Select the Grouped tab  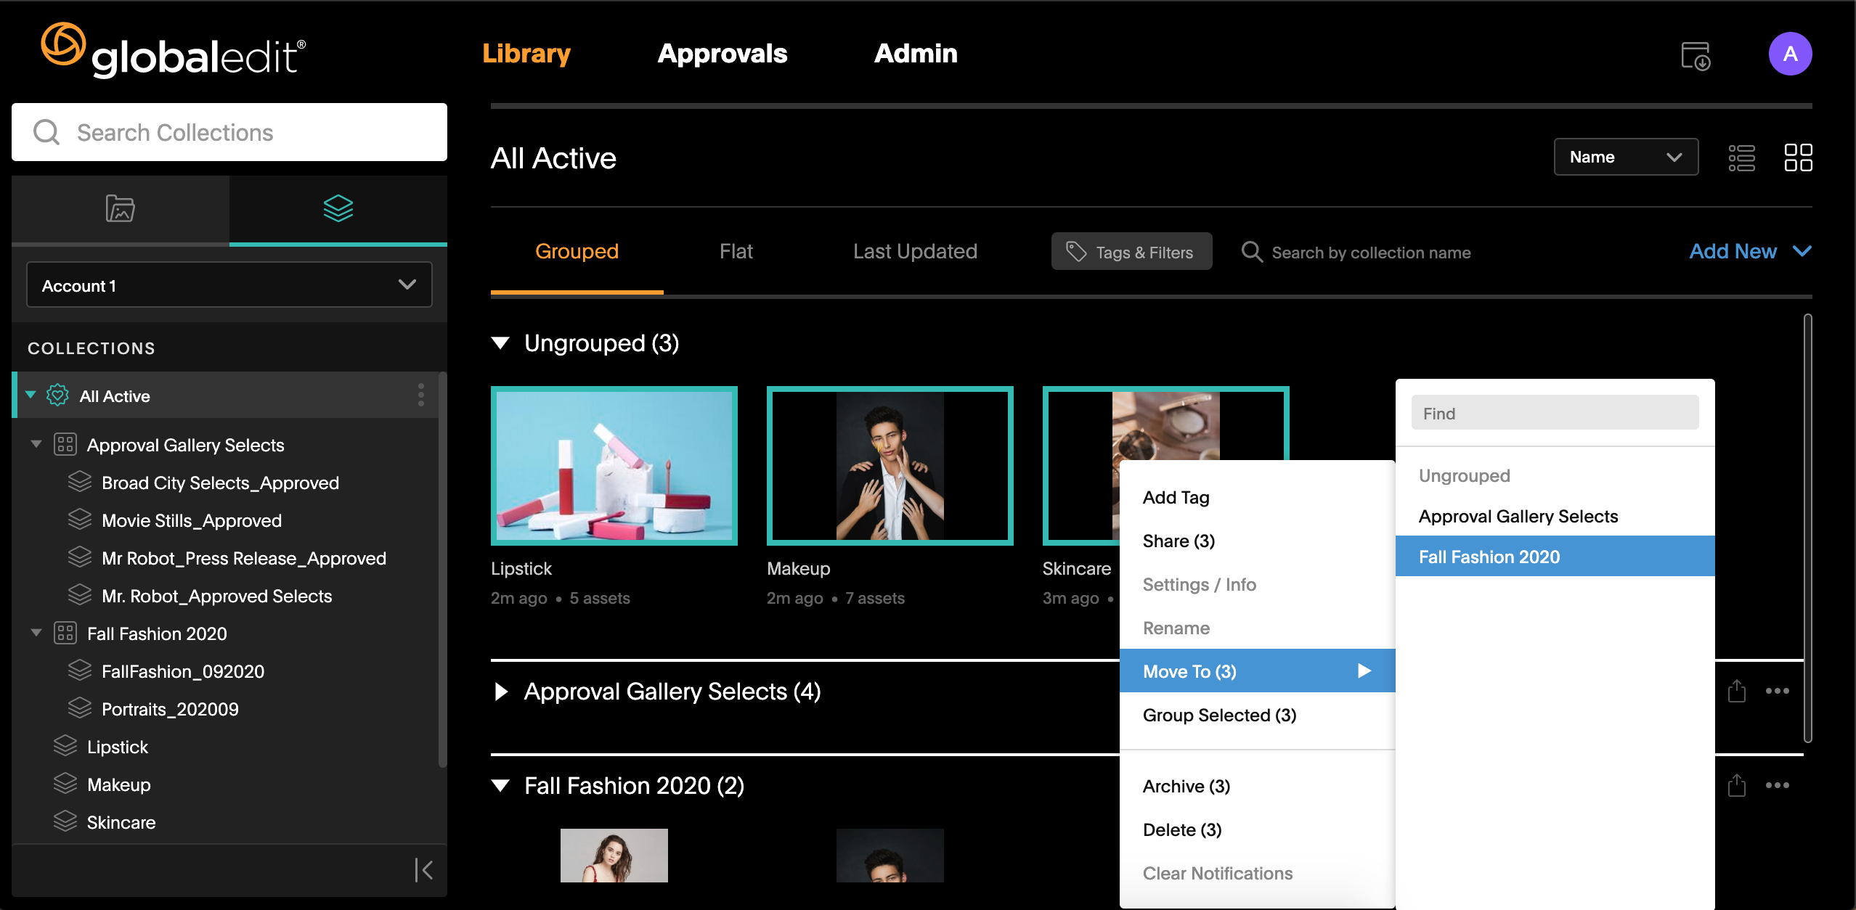[577, 252]
